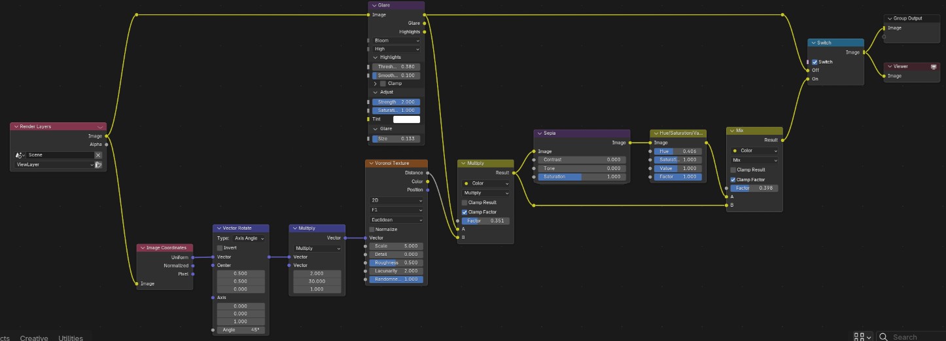Collapse the Switch node
Image resolution: width=946 pixels, height=341 pixels.
[813, 43]
